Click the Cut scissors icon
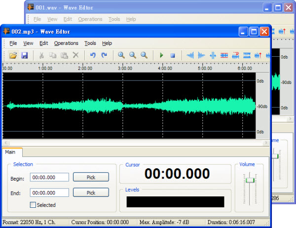296x228 pixels. point(41,55)
